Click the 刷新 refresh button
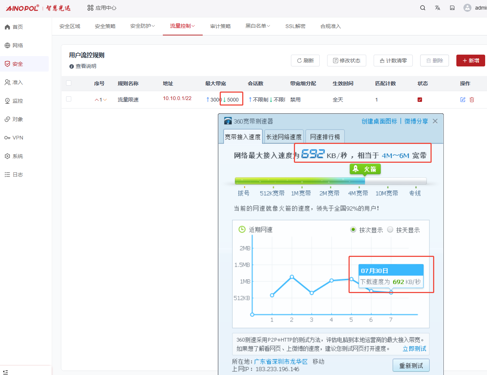Image resolution: width=487 pixels, height=375 pixels. pyautogui.click(x=305, y=61)
